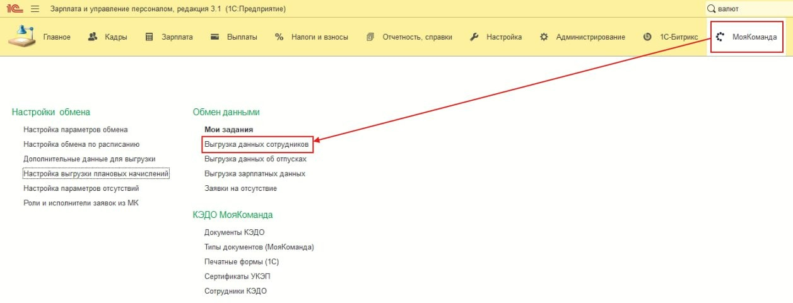Open Мои задания link
Image resolution: width=793 pixels, height=303 pixels.
point(228,130)
